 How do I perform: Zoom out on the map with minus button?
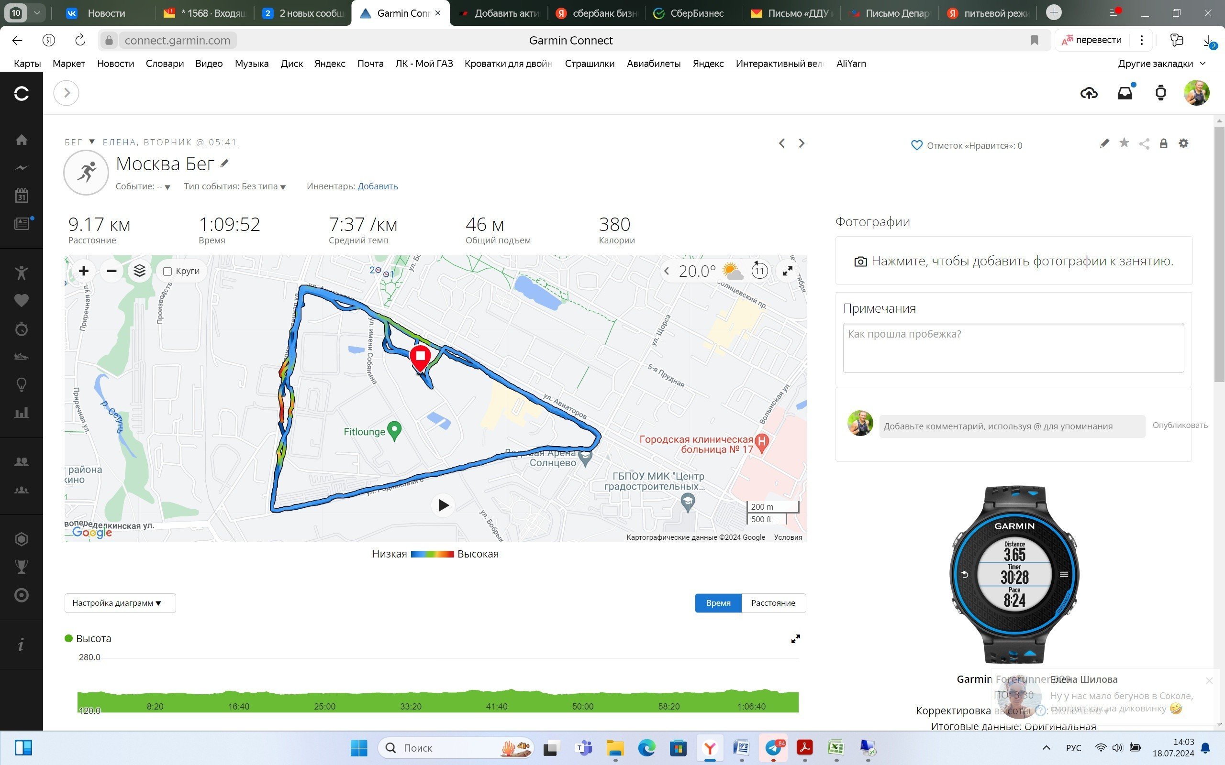(112, 271)
